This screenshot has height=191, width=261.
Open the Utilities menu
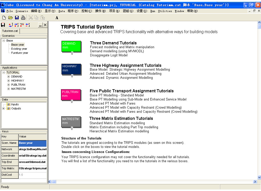point(165,11)
